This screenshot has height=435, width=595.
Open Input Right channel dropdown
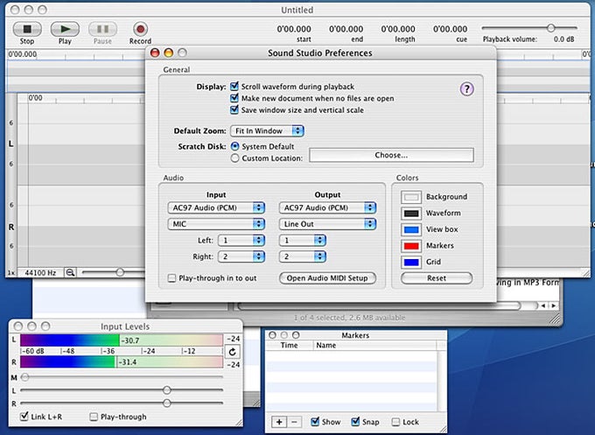[241, 256]
